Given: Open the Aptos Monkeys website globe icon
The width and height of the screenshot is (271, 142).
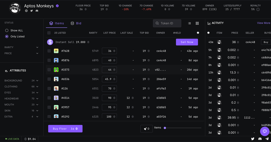Looking at the screenshot, I should [x=26, y=11].
